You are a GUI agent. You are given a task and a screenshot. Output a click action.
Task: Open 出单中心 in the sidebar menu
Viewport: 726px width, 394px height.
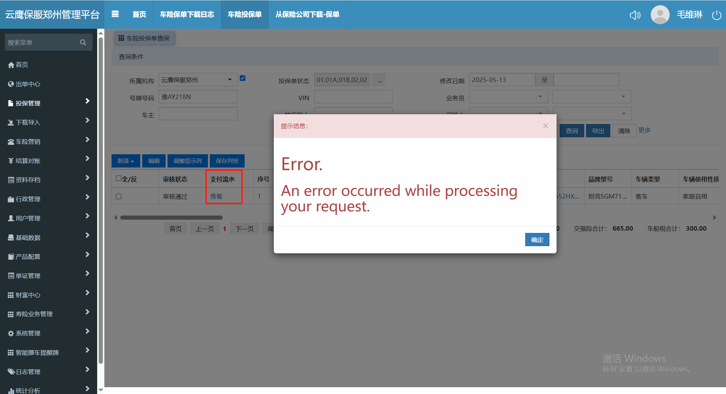(x=28, y=84)
